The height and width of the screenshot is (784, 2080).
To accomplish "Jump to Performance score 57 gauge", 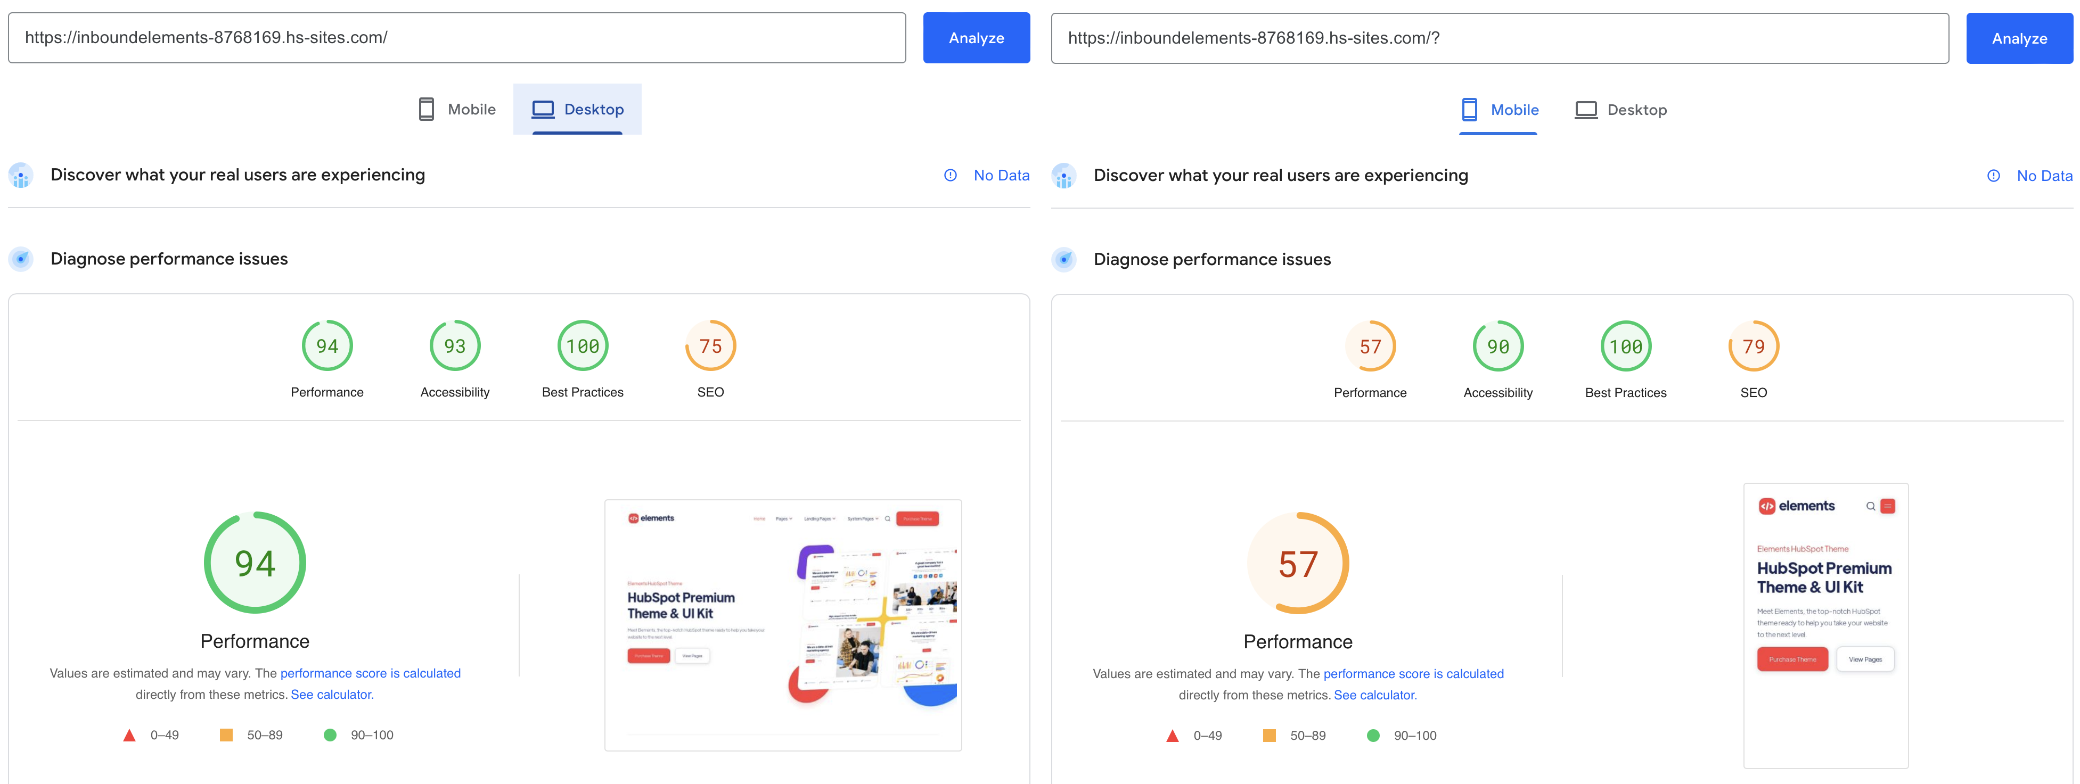I will pyautogui.click(x=1370, y=346).
